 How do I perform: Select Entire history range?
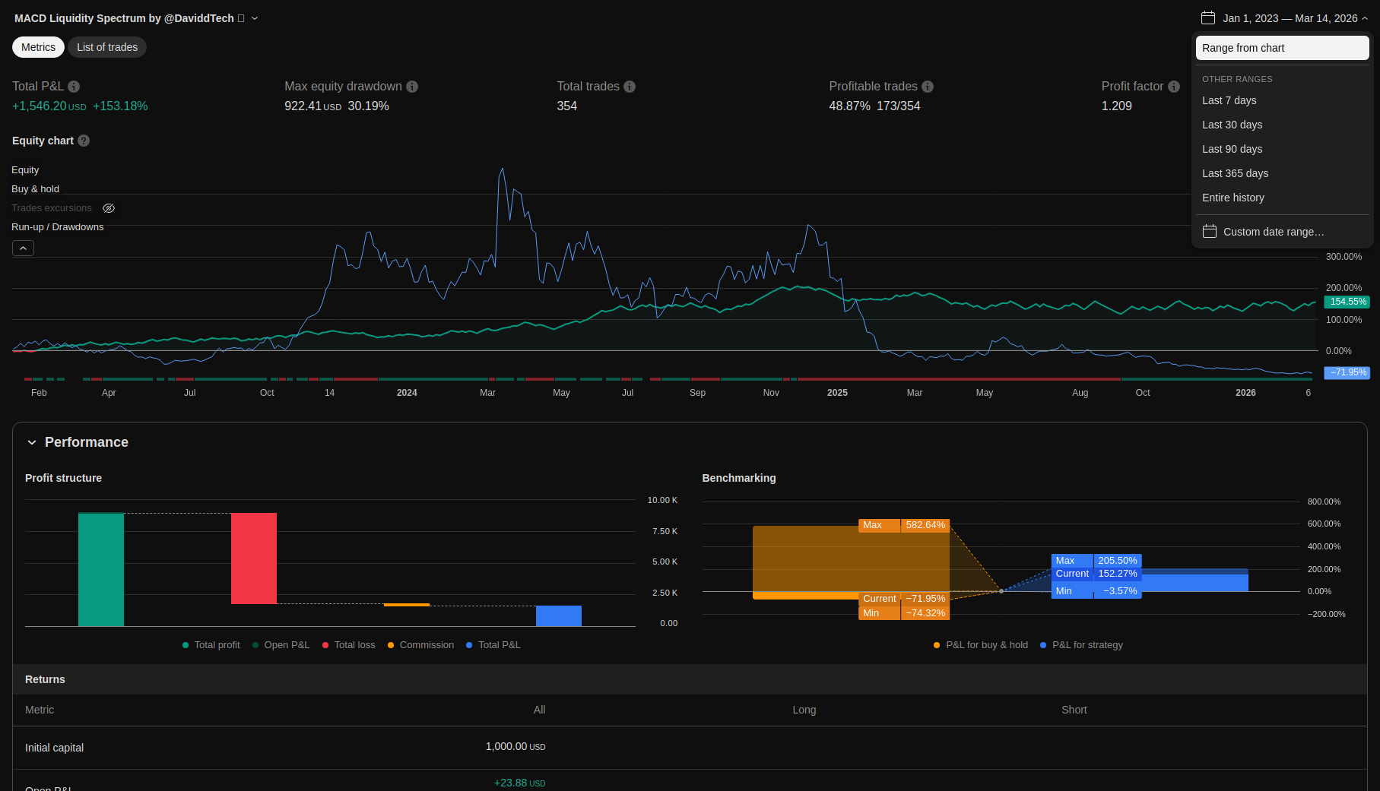[x=1232, y=198]
